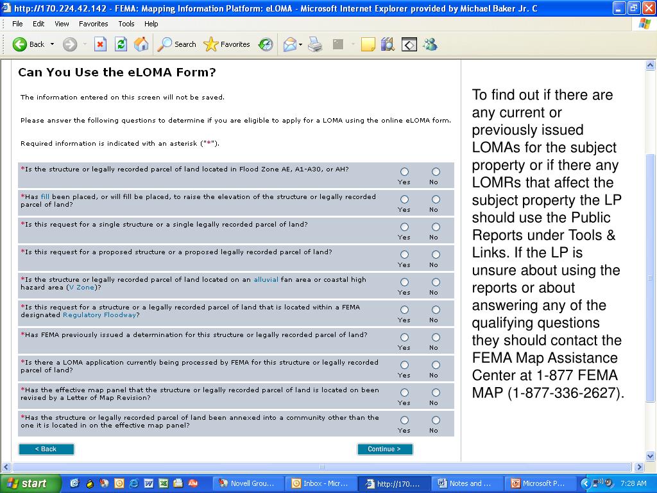Launch Word from quick launch bar
This screenshot has height=493, width=657.
149,483
